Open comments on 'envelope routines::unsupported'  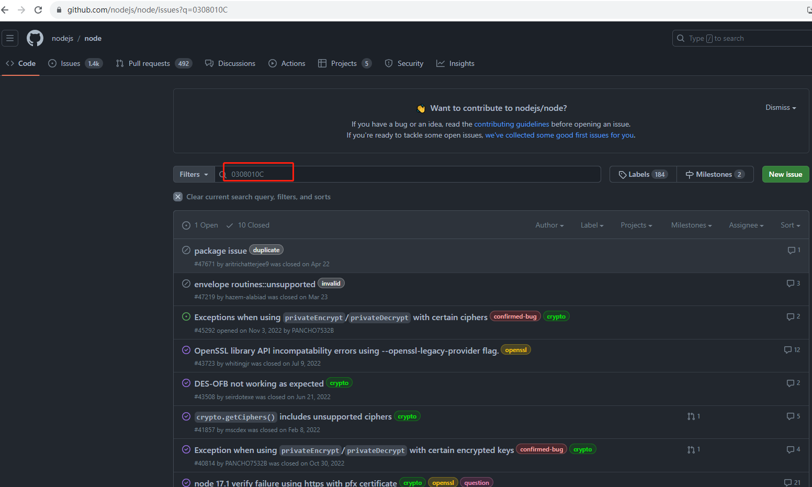point(793,283)
